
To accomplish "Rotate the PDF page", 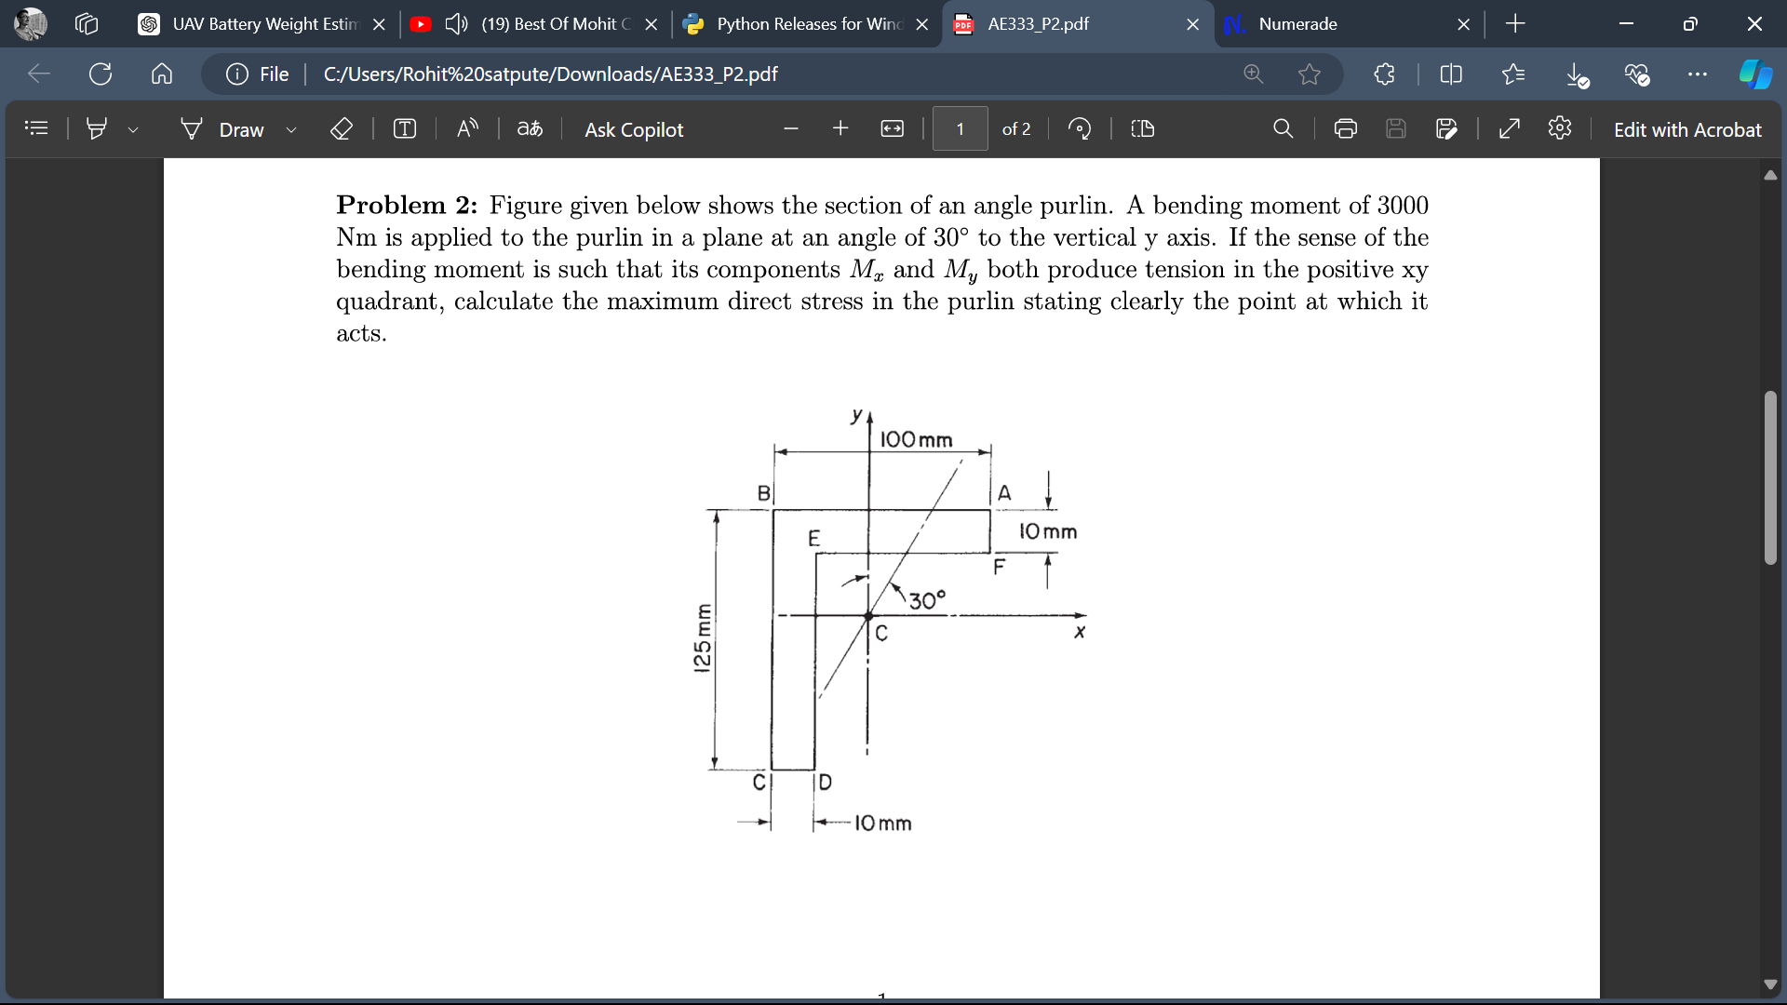I will click(x=1080, y=128).
